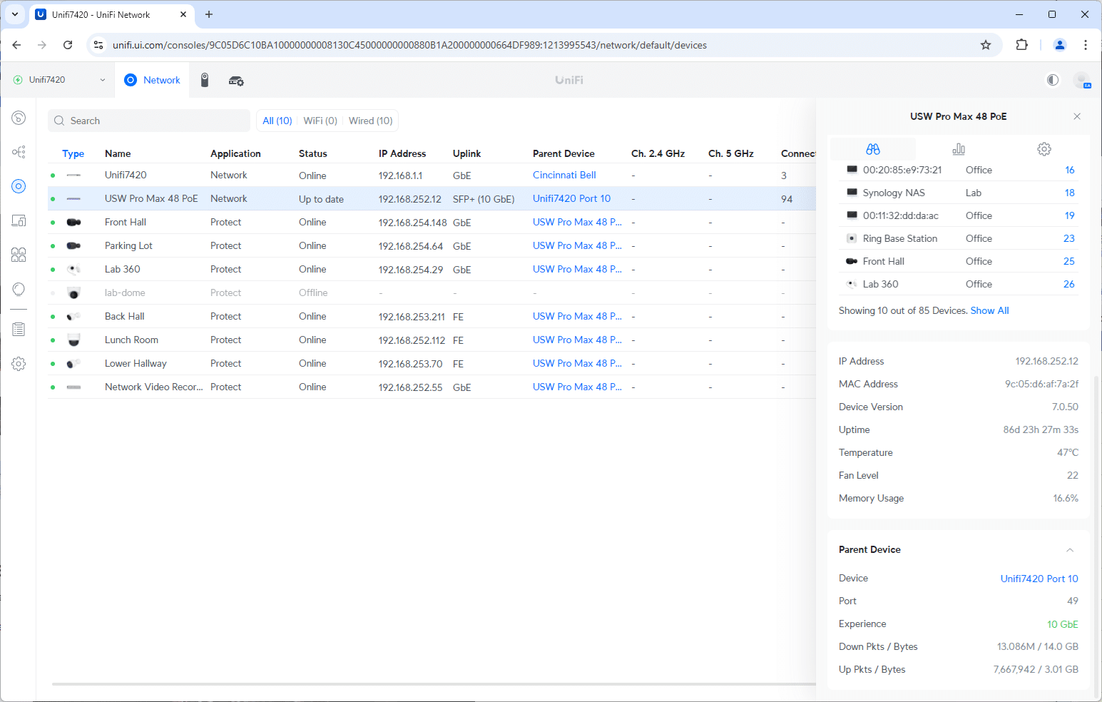
Task: Click port number 26 for Lab 360
Action: 1069,284
